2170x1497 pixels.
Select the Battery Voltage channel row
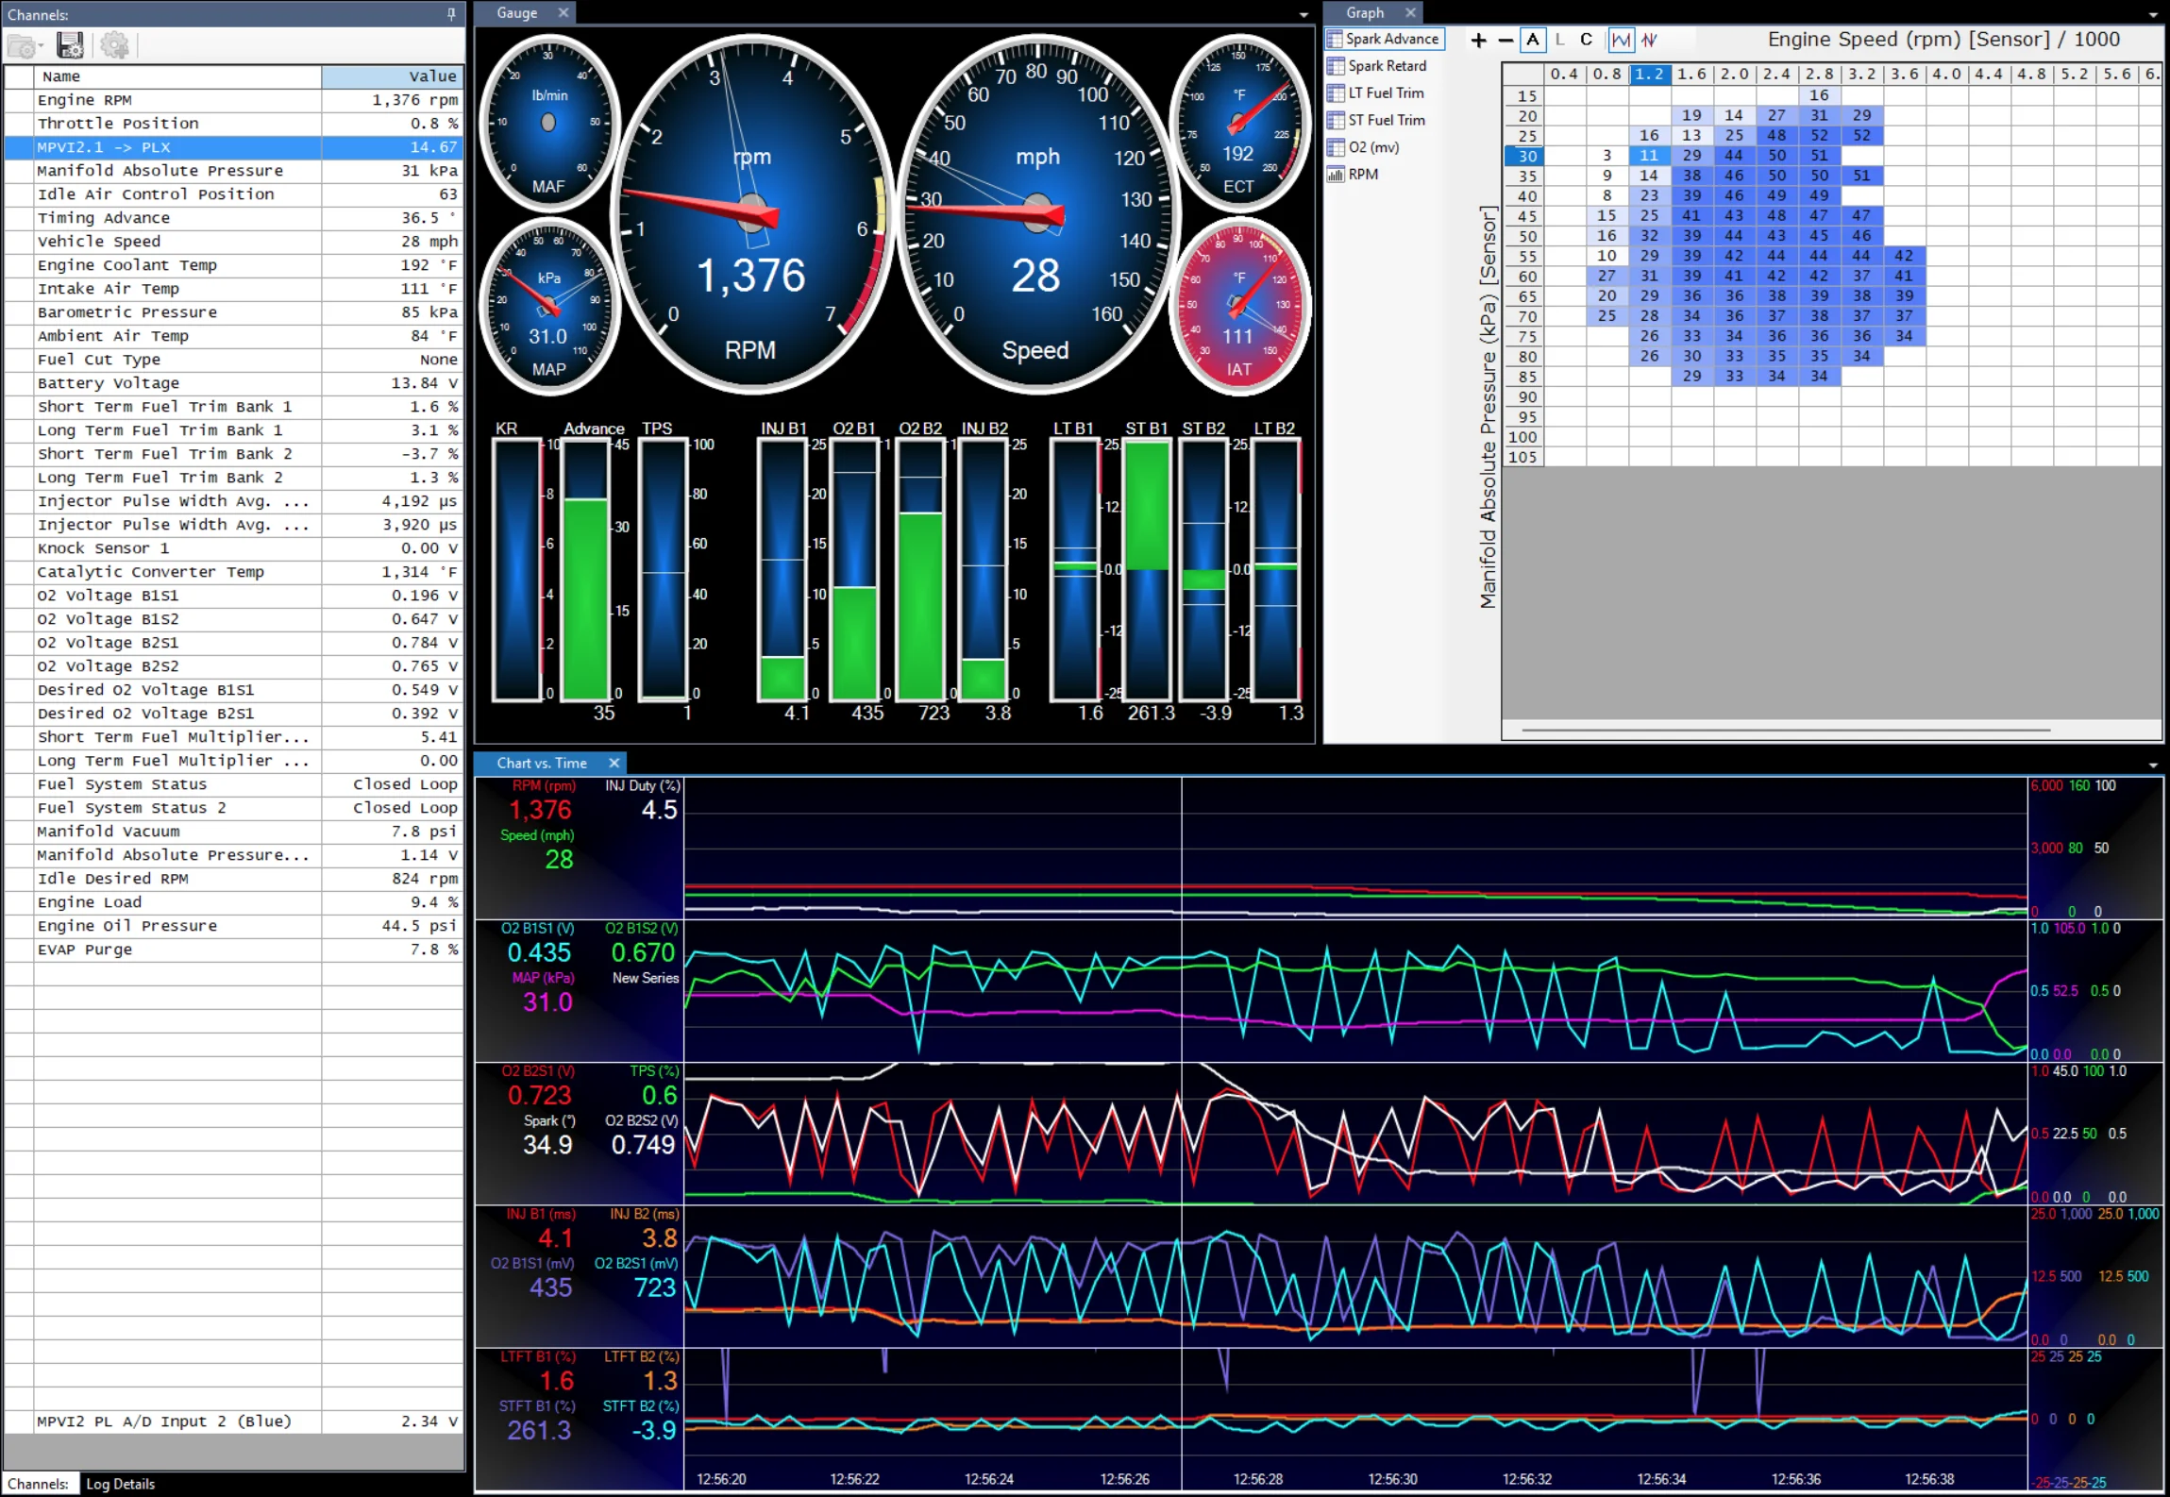(234, 383)
